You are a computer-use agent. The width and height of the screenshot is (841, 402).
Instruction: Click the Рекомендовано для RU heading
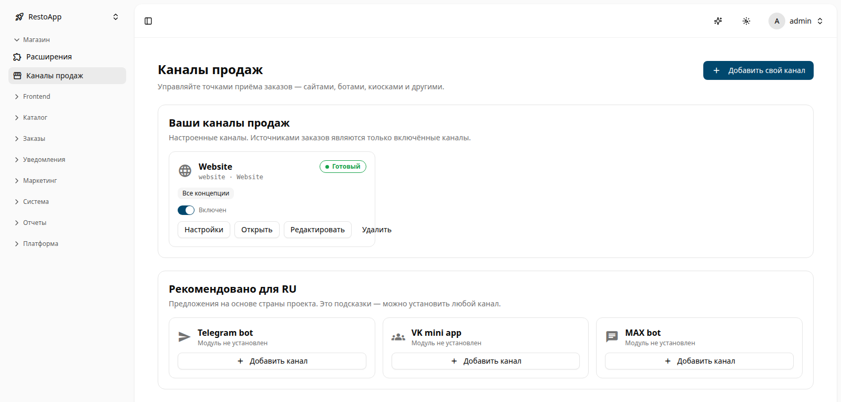tap(232, 289)
